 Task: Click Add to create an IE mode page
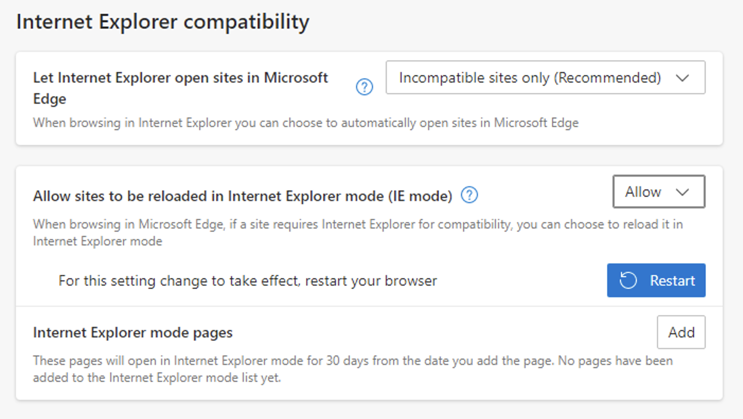coord(681,332)
